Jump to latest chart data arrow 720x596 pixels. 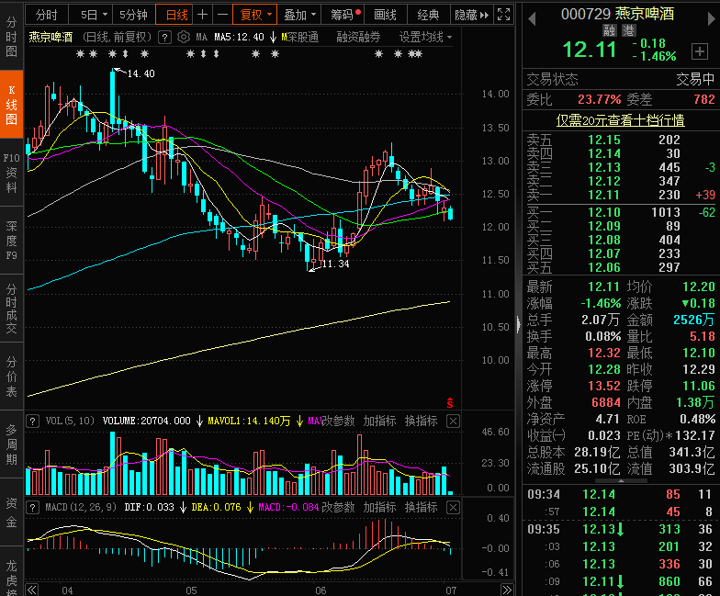(x=507, y=590)
